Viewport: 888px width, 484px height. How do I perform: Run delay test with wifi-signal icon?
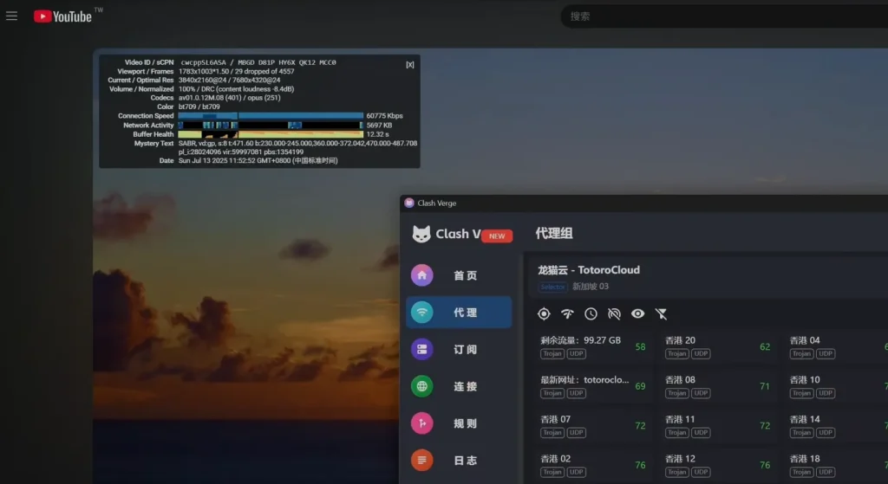pos(567,313)
